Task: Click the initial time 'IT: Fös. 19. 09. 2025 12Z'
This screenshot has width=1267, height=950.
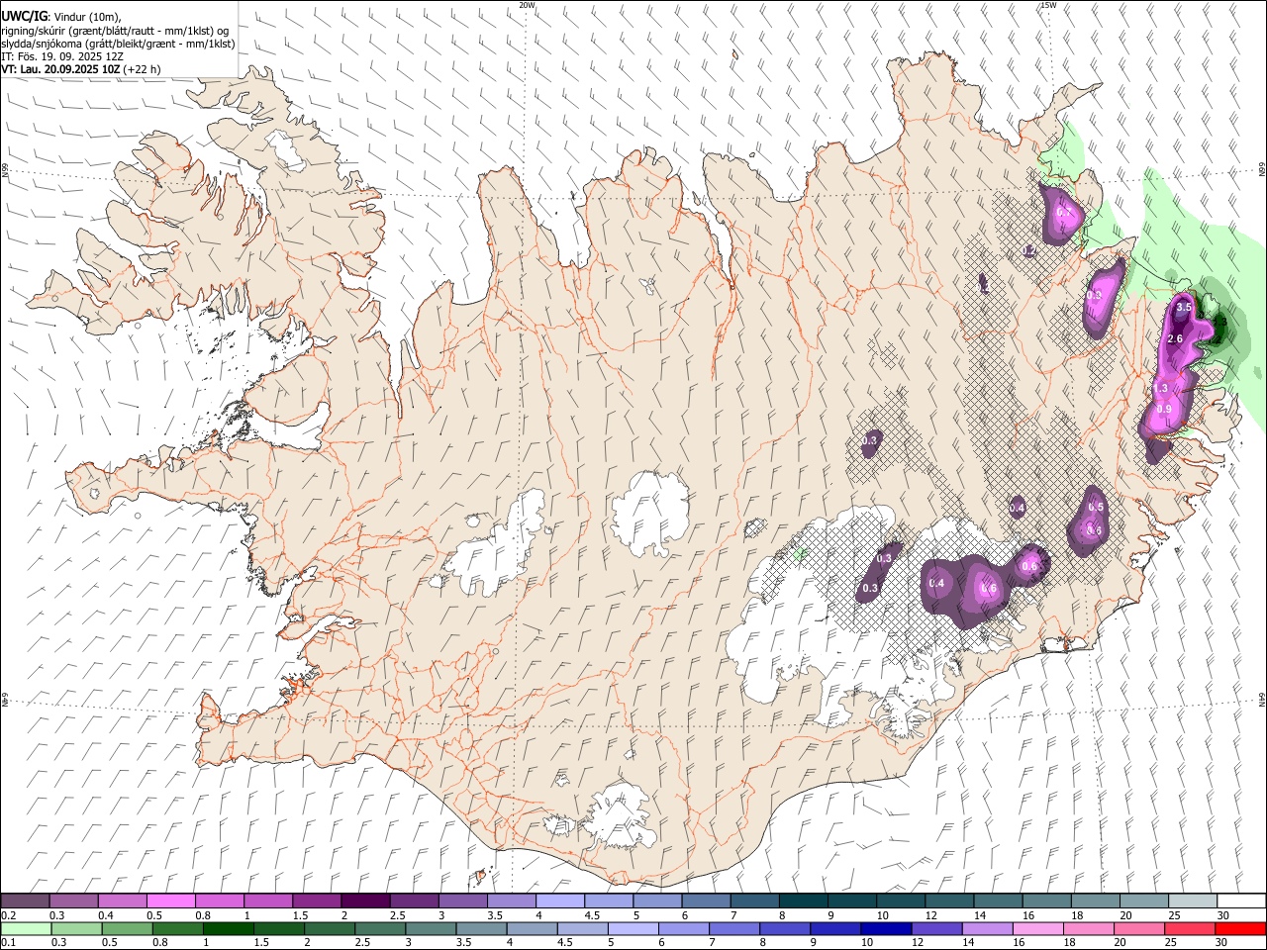Action: click(61, 56)
